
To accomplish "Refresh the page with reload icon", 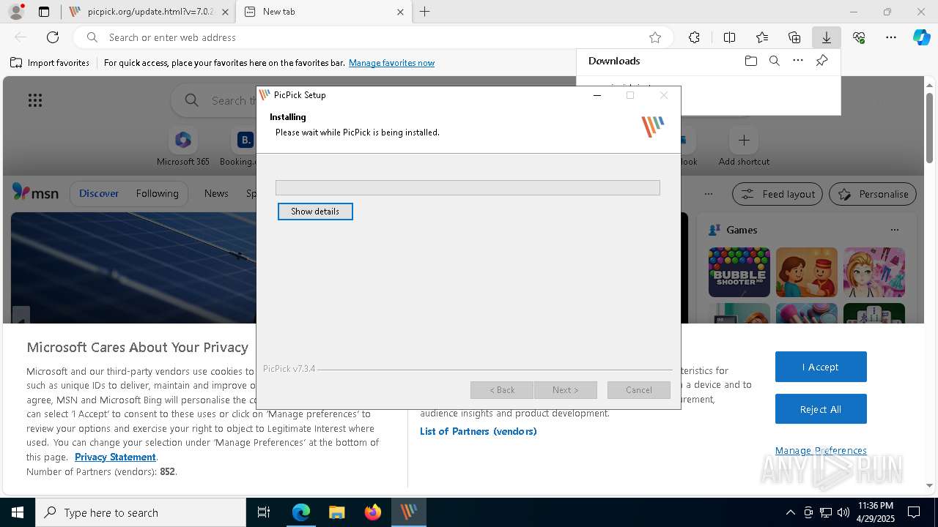I will (x=53, y=37).
